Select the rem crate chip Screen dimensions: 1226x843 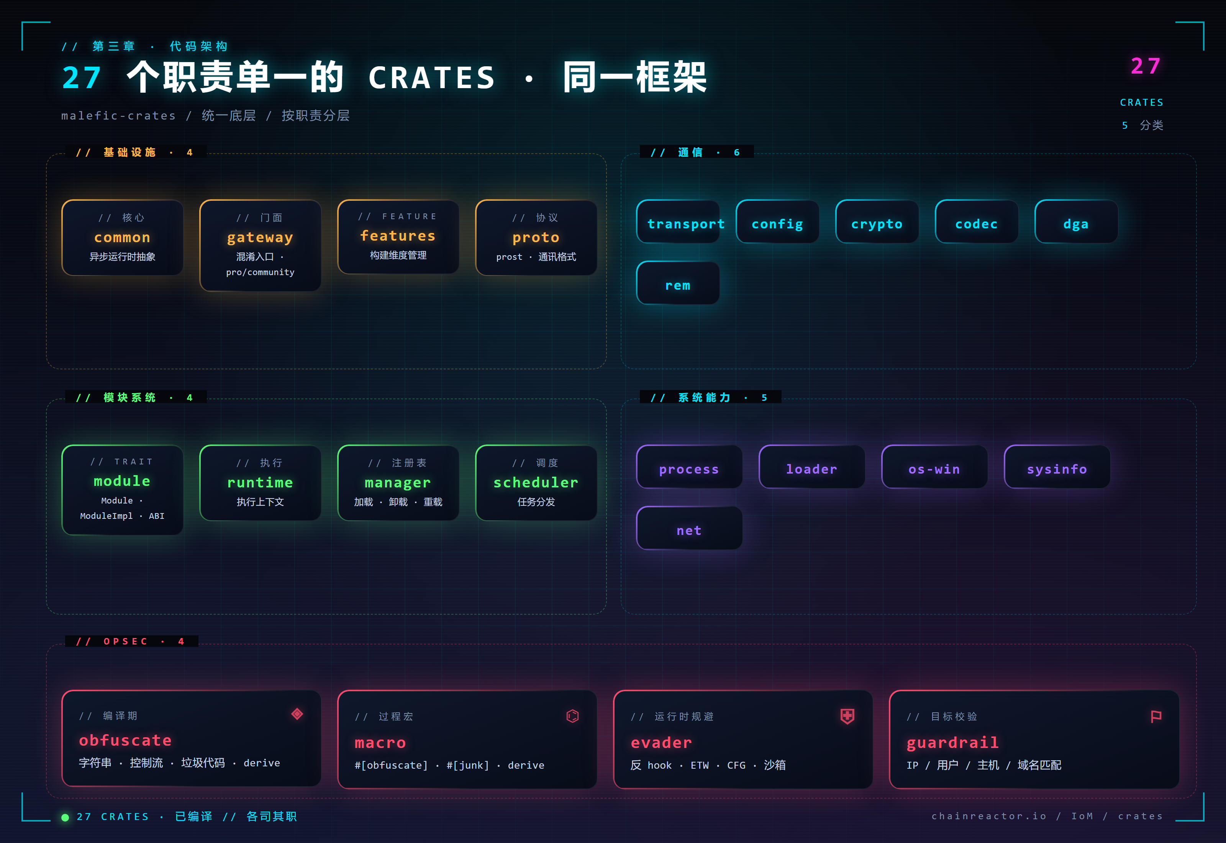coord(678,284)
